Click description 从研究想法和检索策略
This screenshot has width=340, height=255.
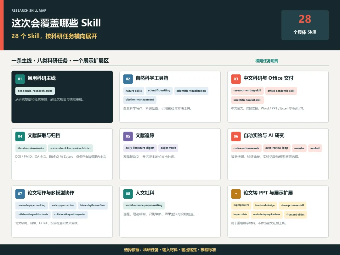coord(50,99)
